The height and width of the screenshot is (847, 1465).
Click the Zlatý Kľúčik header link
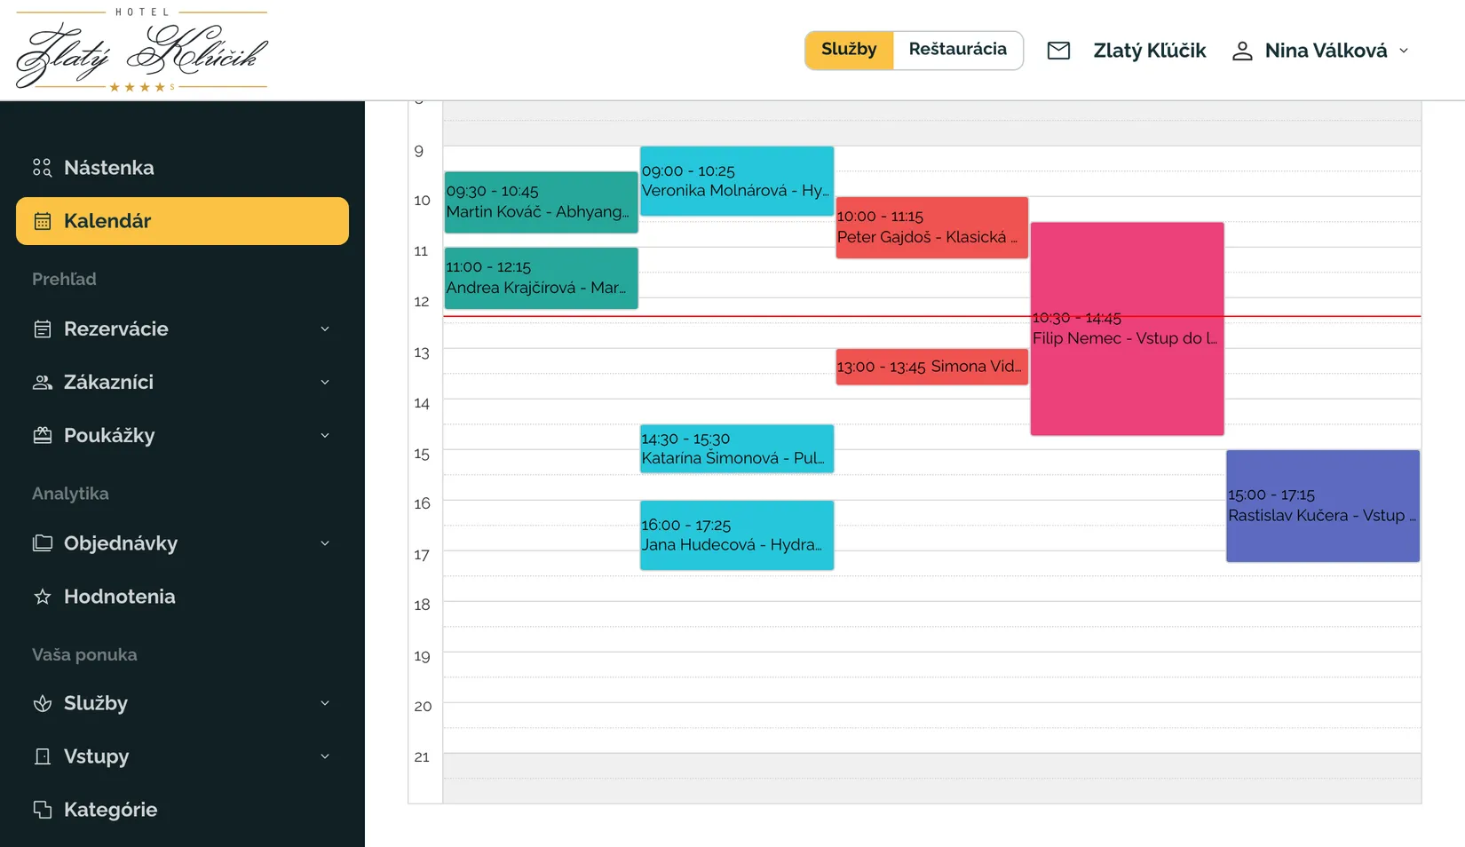[1149, 51]
